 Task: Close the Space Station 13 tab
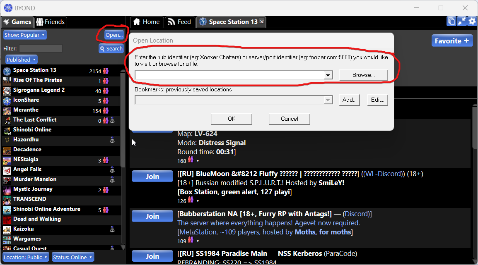262,22
